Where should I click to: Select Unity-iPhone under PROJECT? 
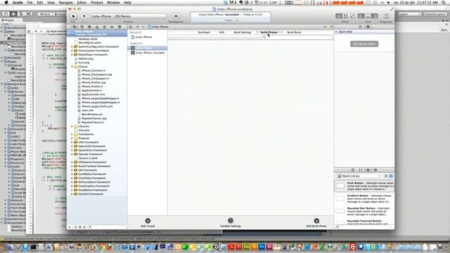point(143,37)
